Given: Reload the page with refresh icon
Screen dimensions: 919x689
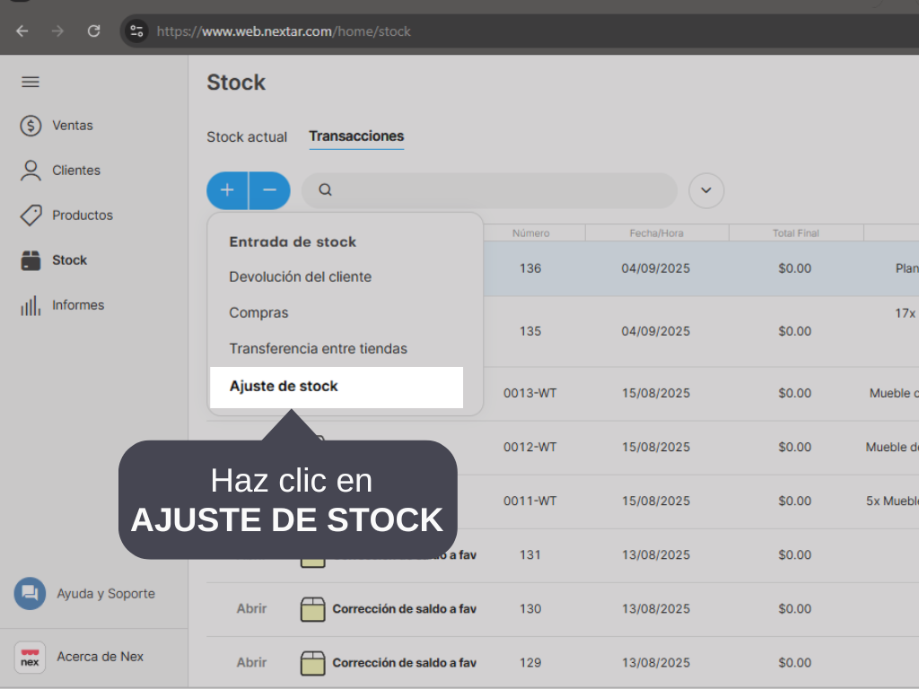Looking at the screenshot, I should 93,31.
